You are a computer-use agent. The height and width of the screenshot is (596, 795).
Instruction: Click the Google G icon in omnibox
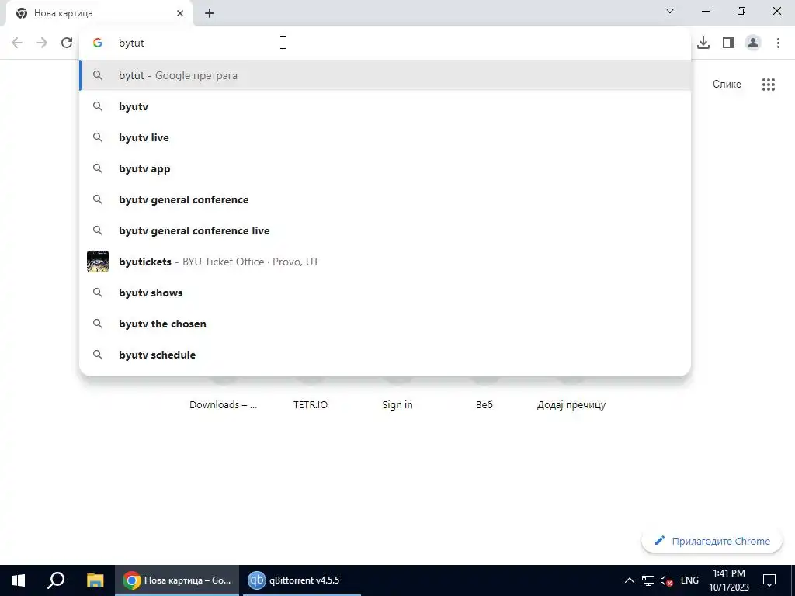click(x=98, y=43)
